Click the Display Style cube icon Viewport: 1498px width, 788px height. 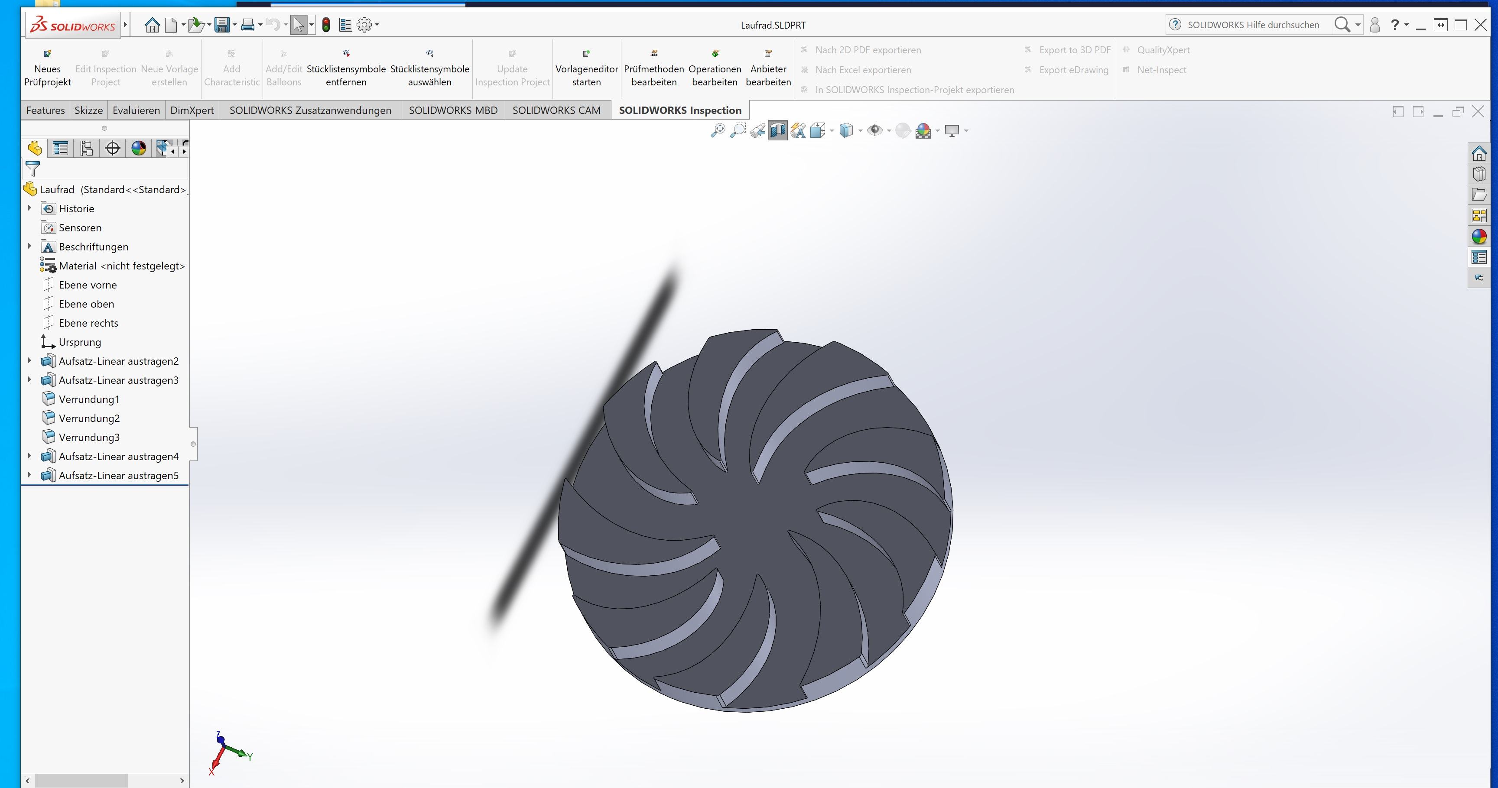point(847,131)
